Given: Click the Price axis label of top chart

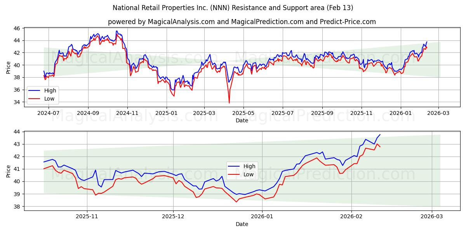Looking at the screenshot, I should coord(9,67).
